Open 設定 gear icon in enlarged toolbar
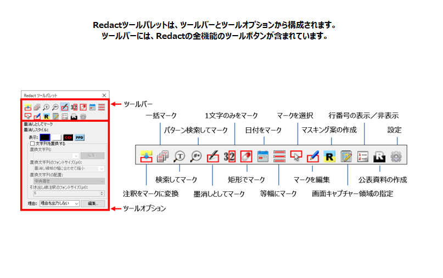Viewport: 443px width, 278px height. [x=396, y=156]
